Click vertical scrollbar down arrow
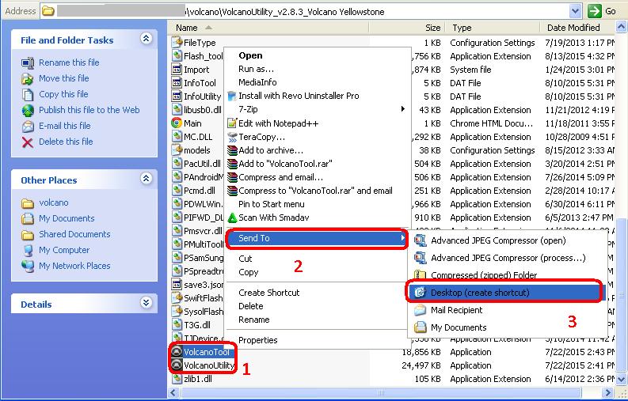The width and height of the screenshot is (628, 401). click(x=621, y=378)
